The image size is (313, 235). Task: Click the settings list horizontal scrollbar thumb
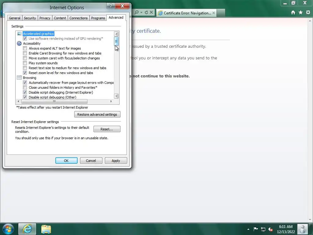pos(54,101)
